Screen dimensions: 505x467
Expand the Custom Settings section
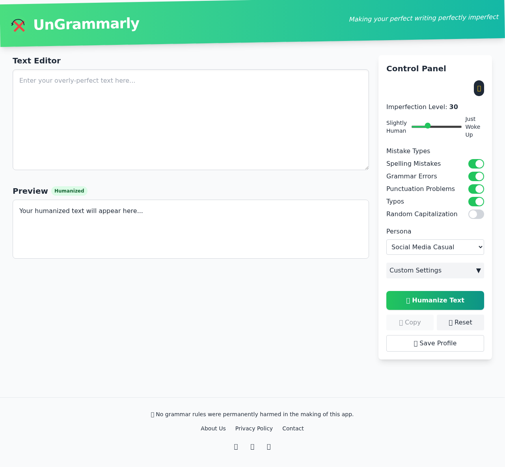pos(435,271)
